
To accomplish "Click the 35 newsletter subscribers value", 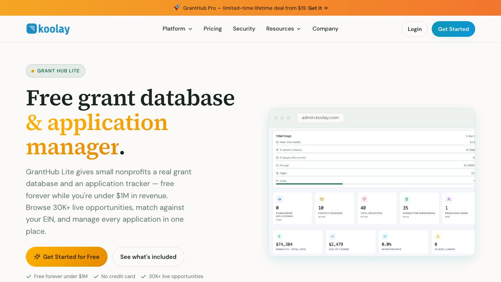I will 405,208.
